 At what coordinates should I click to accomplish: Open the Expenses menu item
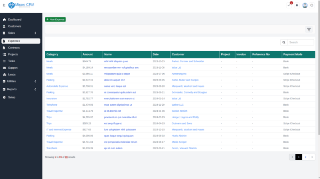[21, 41]
